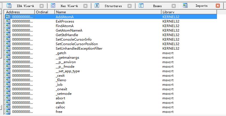Select the SetUnhandledExceptionFilter import row
Screen dimensions: 226x116
[x=79, y=49]
